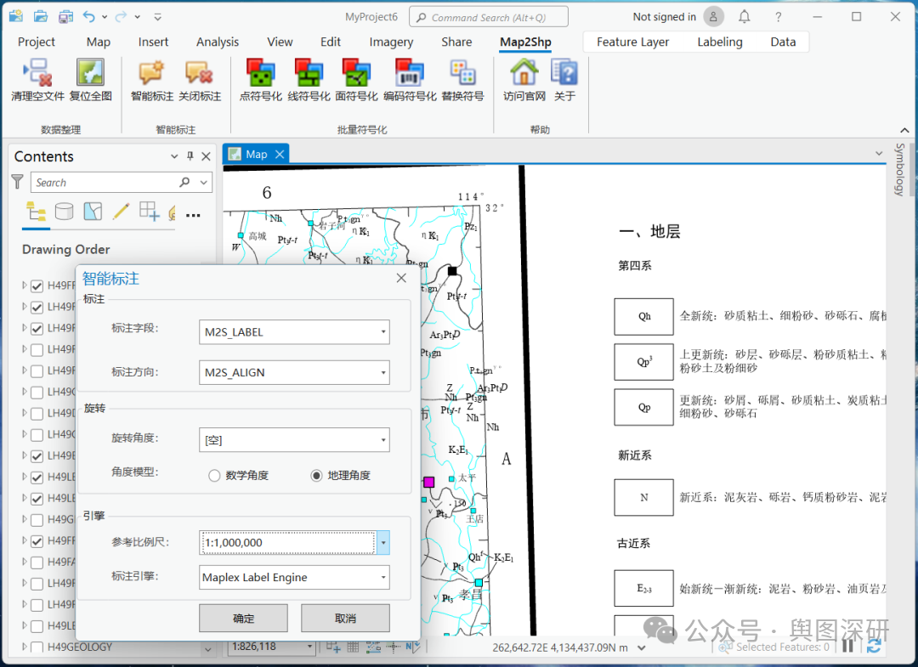Select the 地理角度 radio button

tap(317, 476)
